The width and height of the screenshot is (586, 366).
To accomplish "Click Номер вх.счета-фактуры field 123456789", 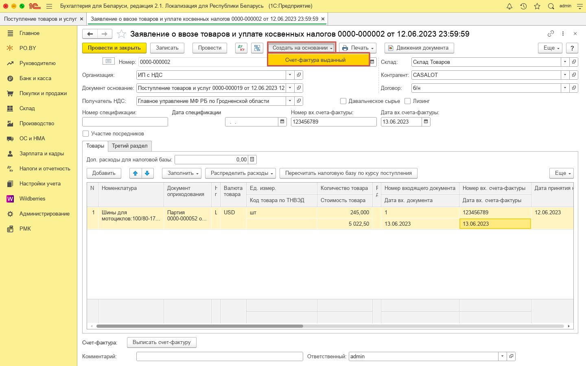I will pos(334,122).
